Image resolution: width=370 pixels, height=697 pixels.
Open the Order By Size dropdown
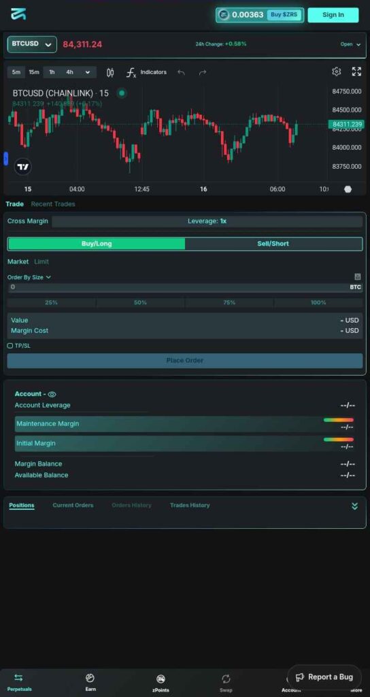(29, 277)
